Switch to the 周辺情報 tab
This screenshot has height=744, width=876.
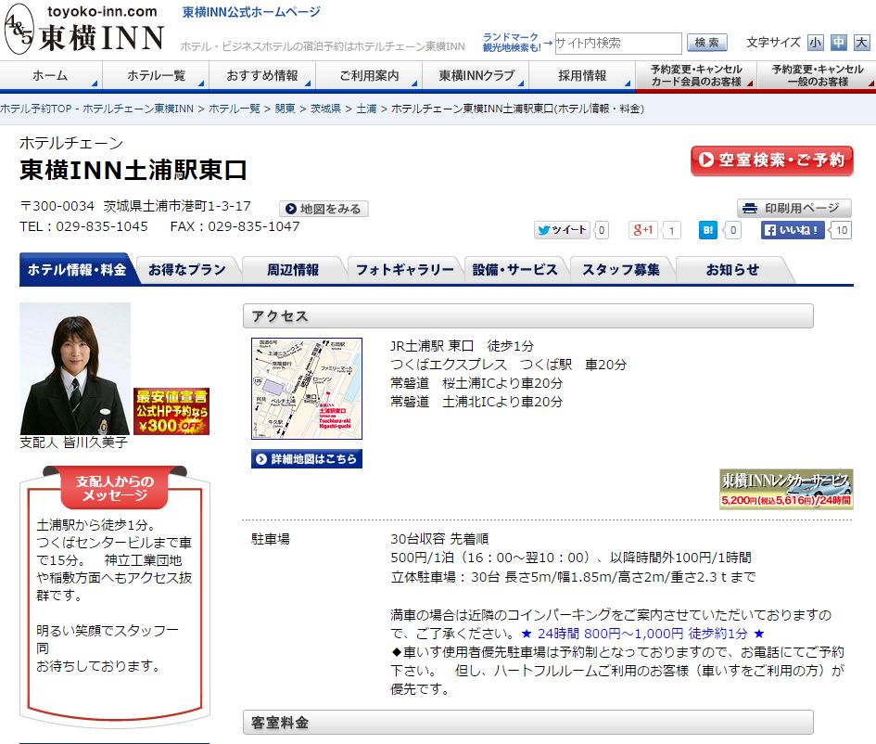pos(293,269)
